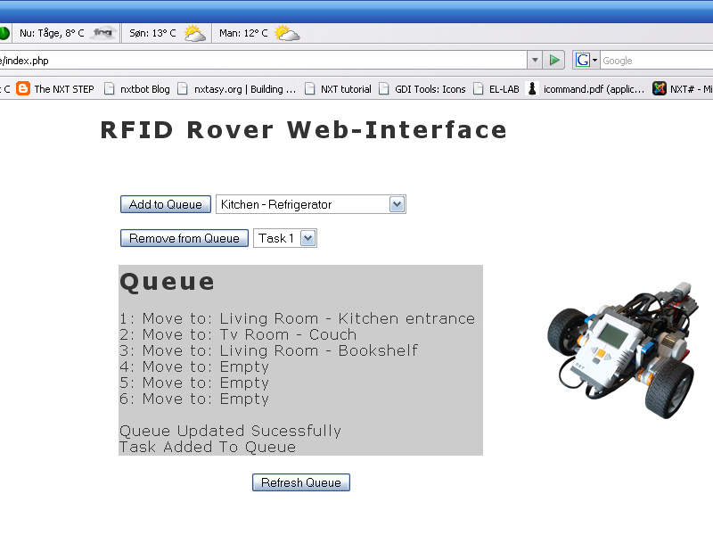Image resolution: width=713 pixels, height=535 pixels.
Task: Click the Refresh Queue button
Action: tap(301, 482)
